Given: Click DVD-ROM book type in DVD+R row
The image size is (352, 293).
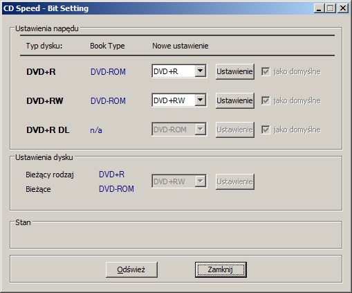Looking at the screenshot, I should click(108, 72).
